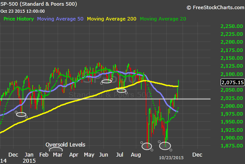Image resolution: width=245 pixels, height=164 pixels.
Task: Click the Mar date axis label
Action: [x=58, y=155]
